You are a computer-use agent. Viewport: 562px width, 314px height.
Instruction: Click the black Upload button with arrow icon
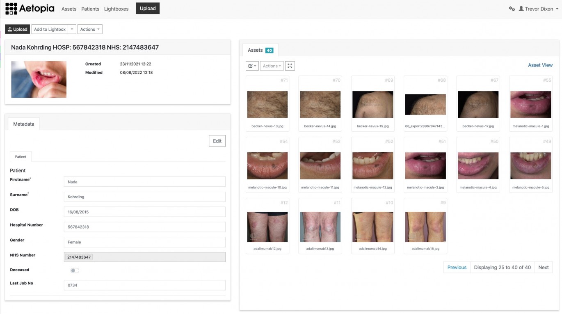coord(17,29)
